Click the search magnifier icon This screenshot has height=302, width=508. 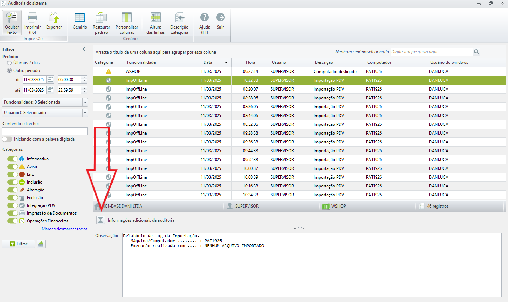coord(477,52)
